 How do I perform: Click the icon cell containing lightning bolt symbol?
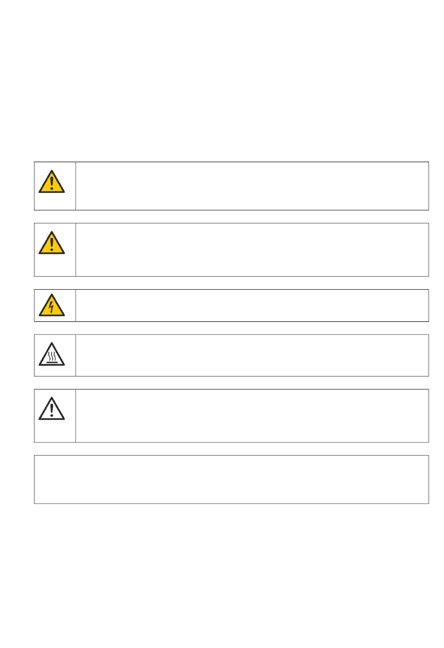[x=55, y=306]
